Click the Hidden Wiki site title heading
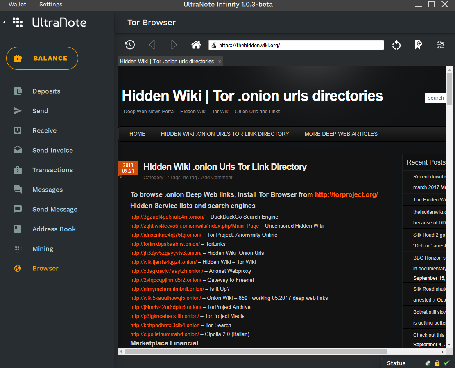The image size is (455, 368). click(252, 96)
